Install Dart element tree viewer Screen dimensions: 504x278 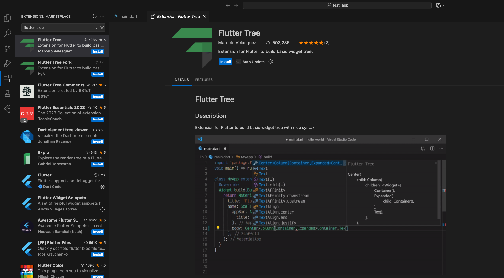point(98,142)
